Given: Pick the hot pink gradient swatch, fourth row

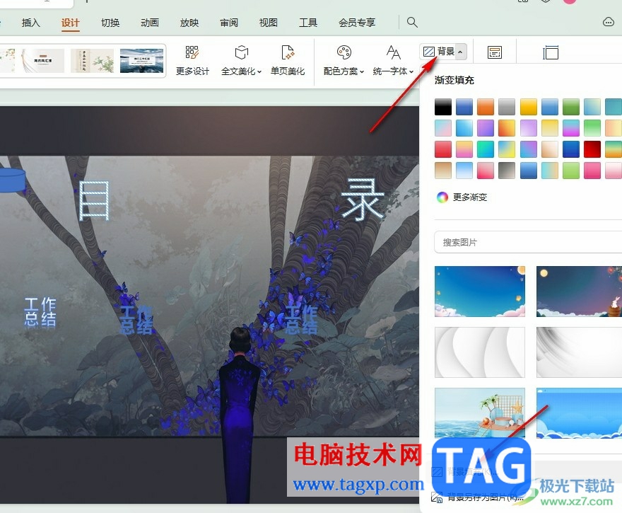Looking at the screenshot, I should pyautogui.click(x=592, y=171).
